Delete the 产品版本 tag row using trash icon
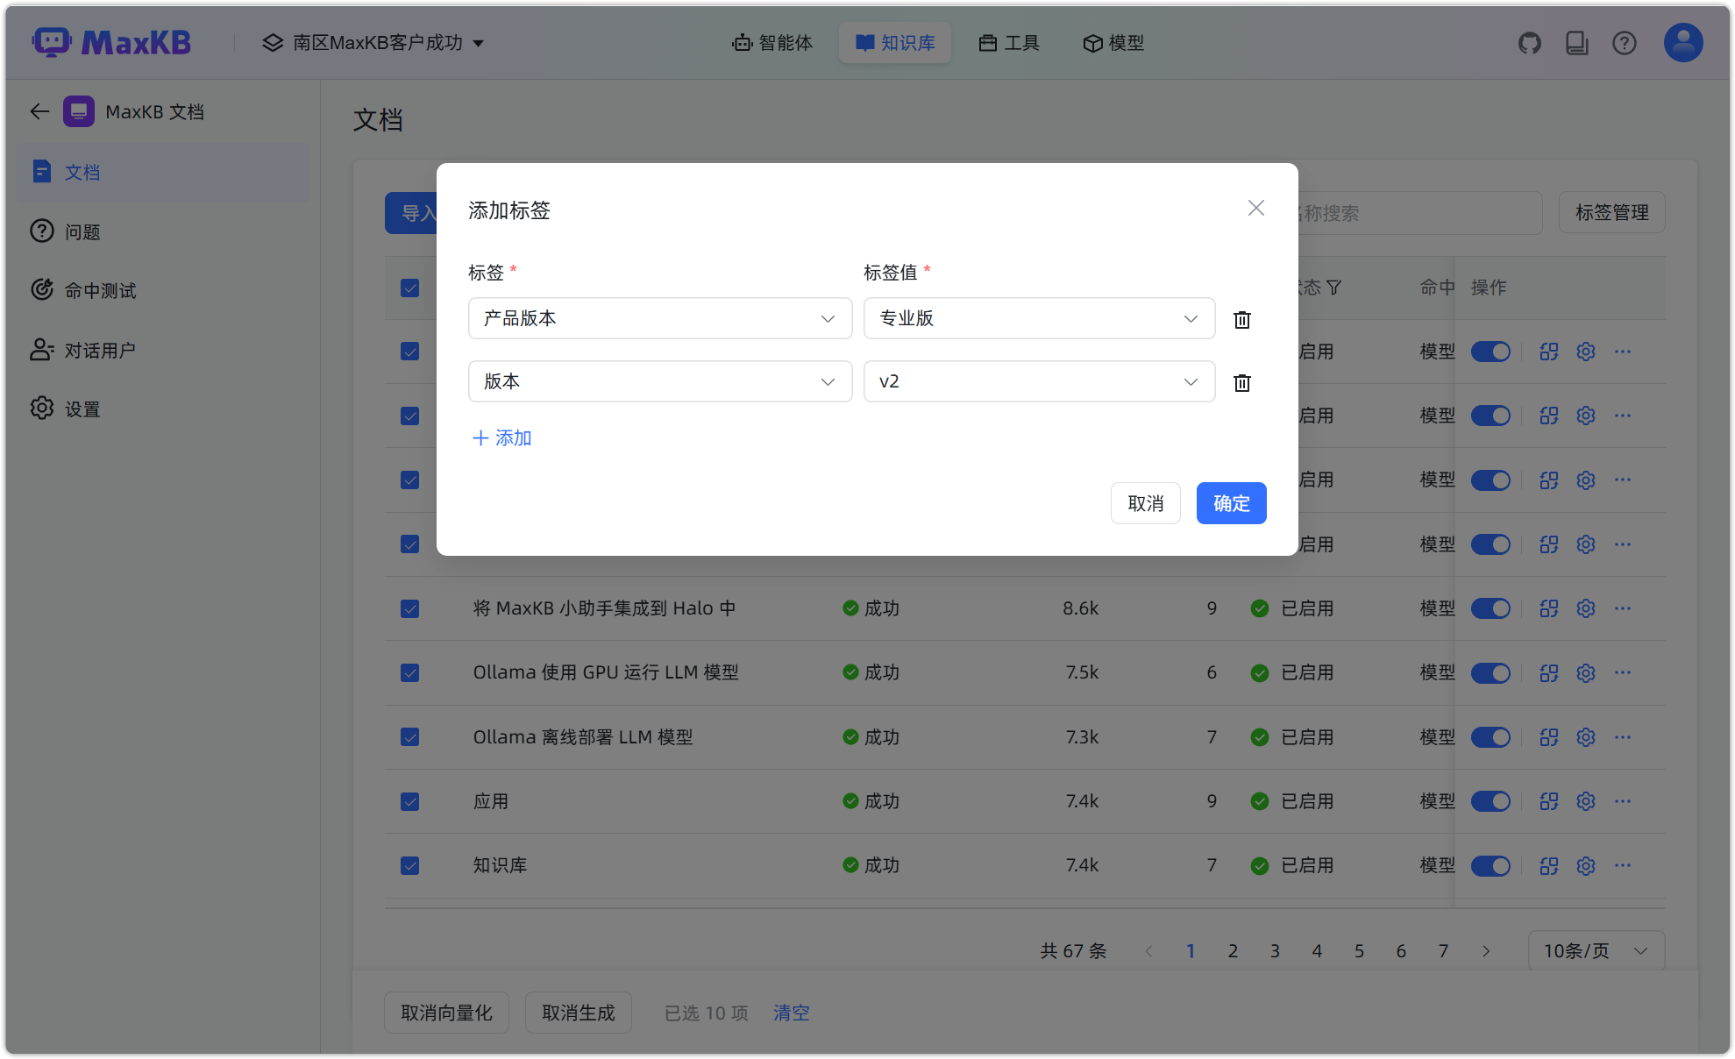Viewport: 1735px width, 1059px height. pos(1241,318)
